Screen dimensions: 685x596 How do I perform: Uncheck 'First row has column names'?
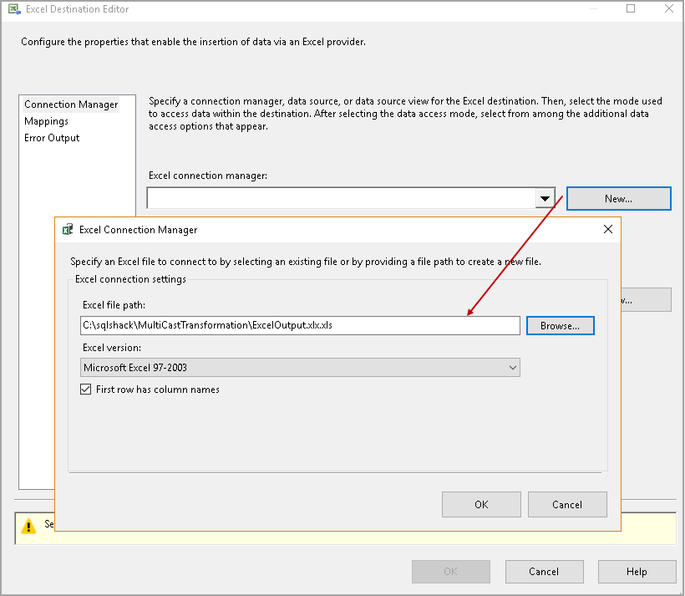point(85,389)
